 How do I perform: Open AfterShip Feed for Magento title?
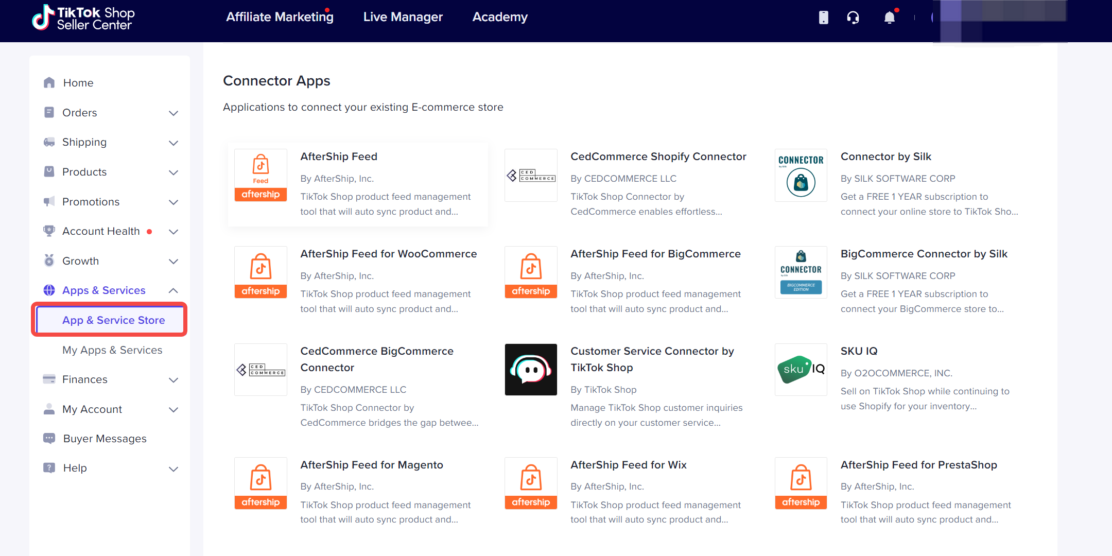pos(372,465)
